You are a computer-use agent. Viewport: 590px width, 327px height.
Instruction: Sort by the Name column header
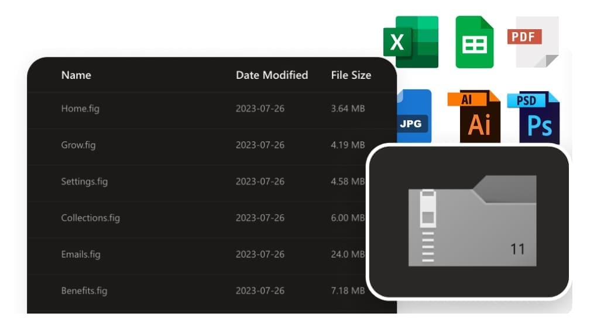pos(76,75)
